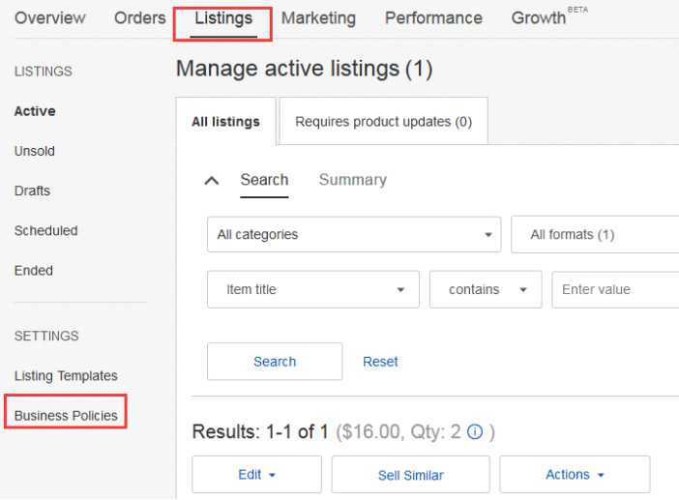Open the Marketing tab

coord(318,18)
